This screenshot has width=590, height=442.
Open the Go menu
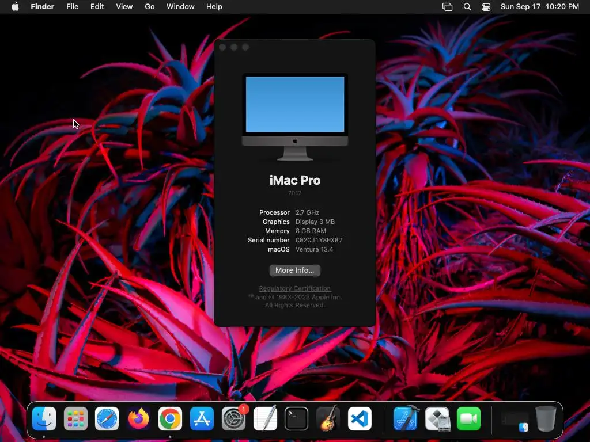pyautogui.click(x=150, y=7)
